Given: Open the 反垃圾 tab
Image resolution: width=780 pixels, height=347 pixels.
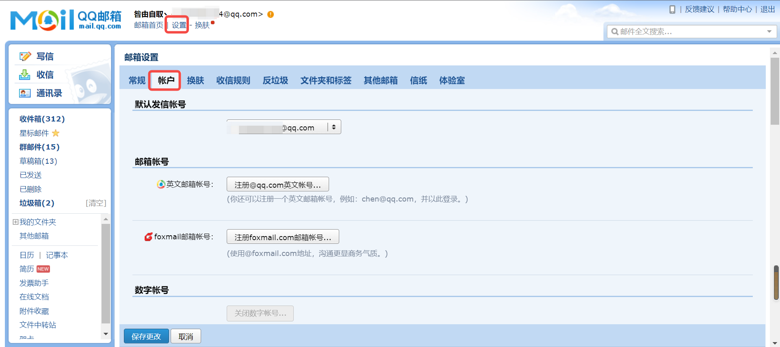Looking at the screenshot, I should [x=275, y=80].
